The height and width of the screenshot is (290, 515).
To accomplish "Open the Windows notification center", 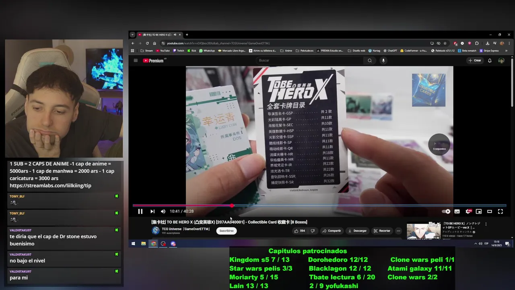I will point(507,244).
